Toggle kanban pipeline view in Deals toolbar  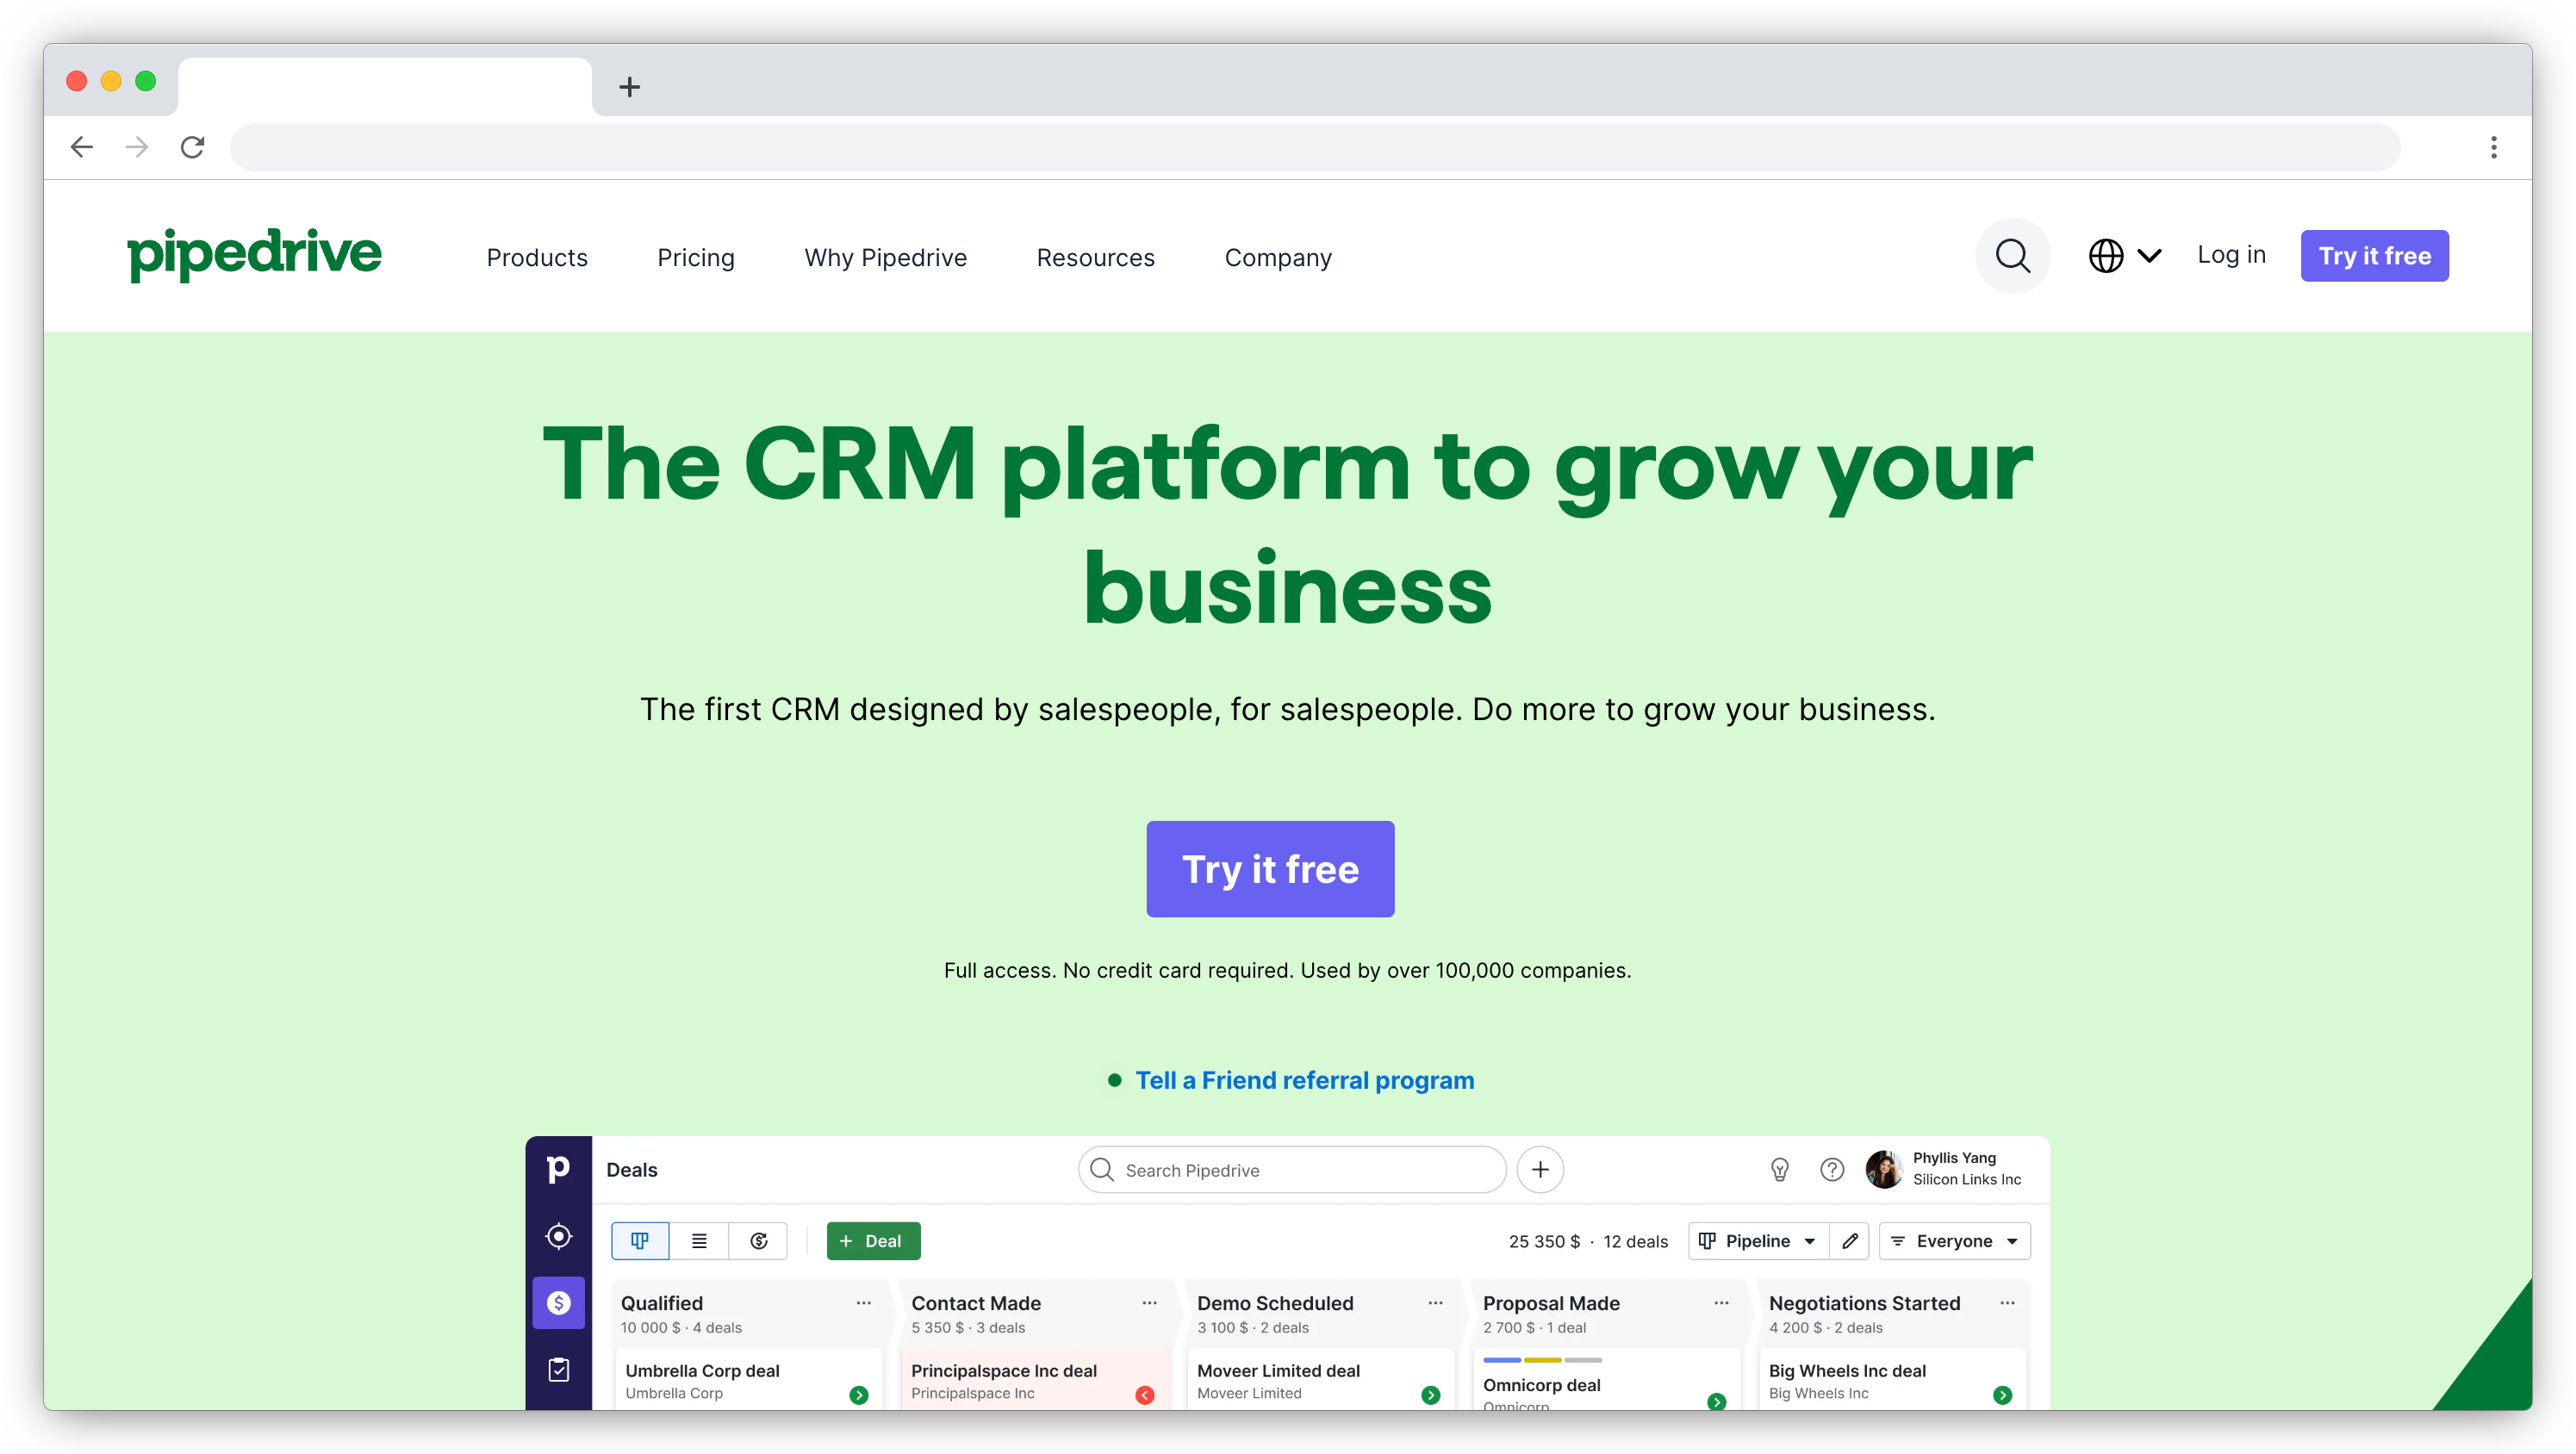pyautogui.click(x=639, y=1240)
